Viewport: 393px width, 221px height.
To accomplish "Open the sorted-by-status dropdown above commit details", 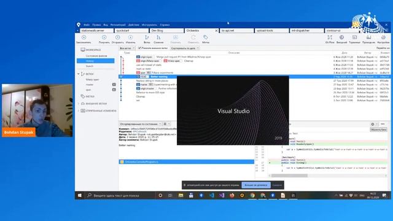I will pos(141,124).
